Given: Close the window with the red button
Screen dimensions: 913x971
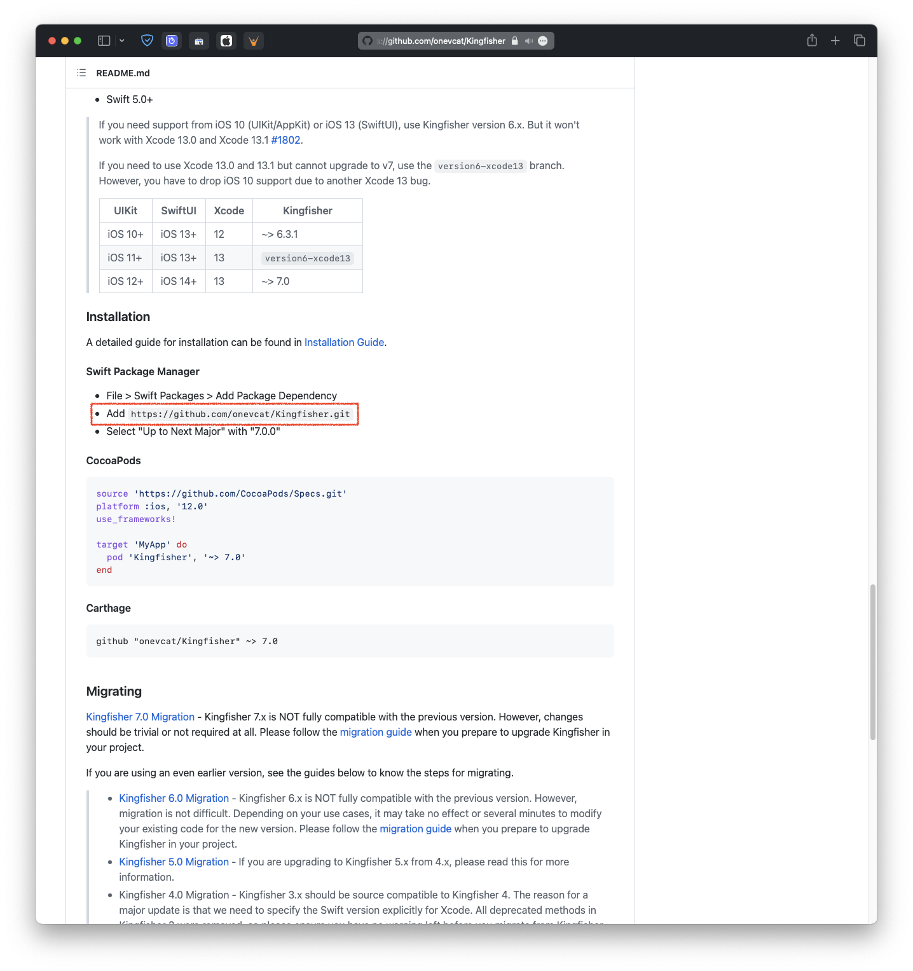Looking at the screenshot, I should tap(52, 41).
